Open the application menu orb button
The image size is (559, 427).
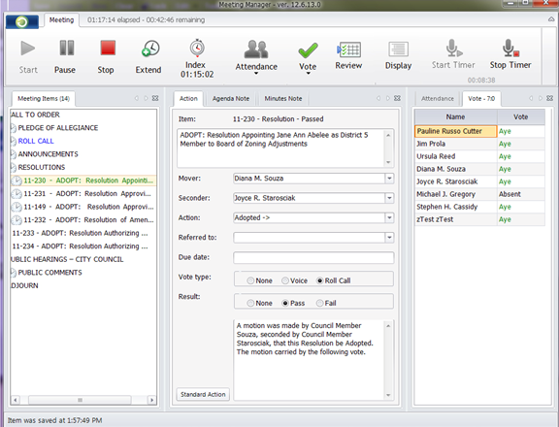[22, 22]
